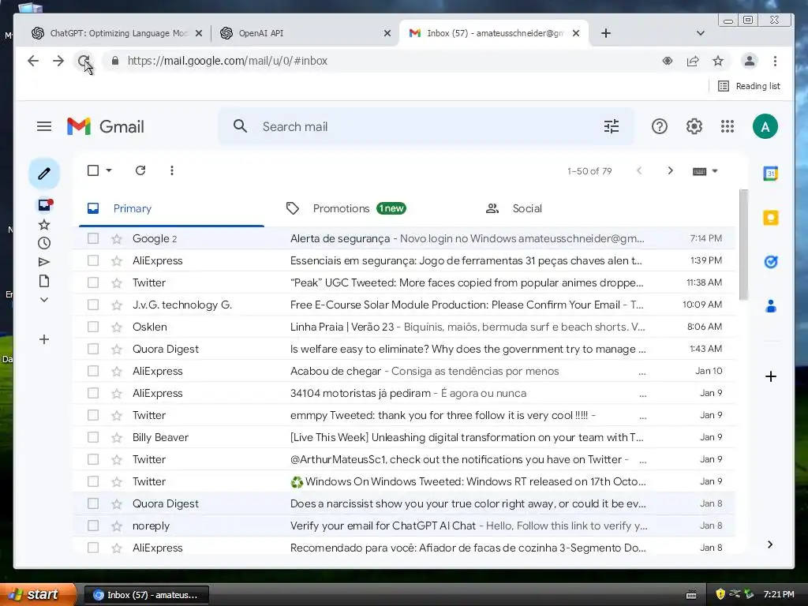The height and width of the screenshot is (606, 808).
Task: Click the Gmail logo
Action: click(x=106, y=126)
